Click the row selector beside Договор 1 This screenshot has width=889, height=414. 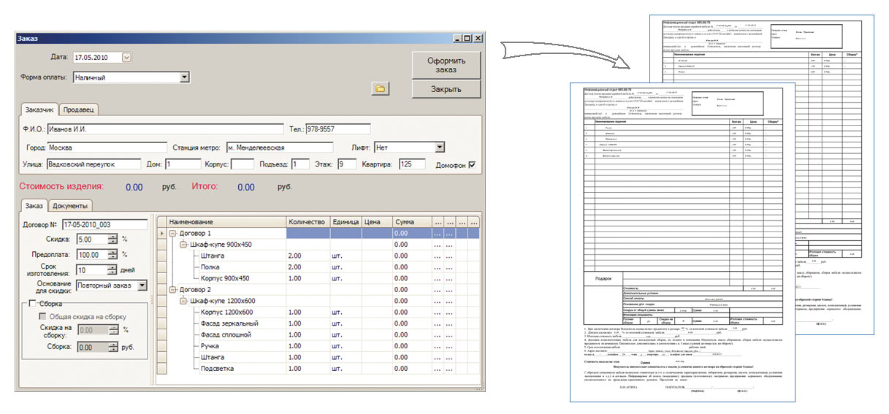pyautogui.click(x=161, y=233)
